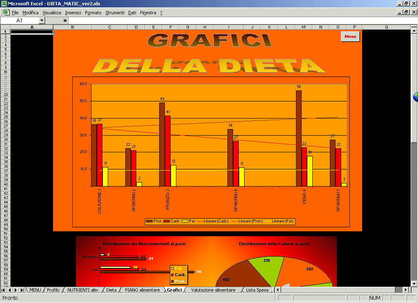
Task: Open the NUTRIENTI alim sheet tab
Action: pos(82,290)
